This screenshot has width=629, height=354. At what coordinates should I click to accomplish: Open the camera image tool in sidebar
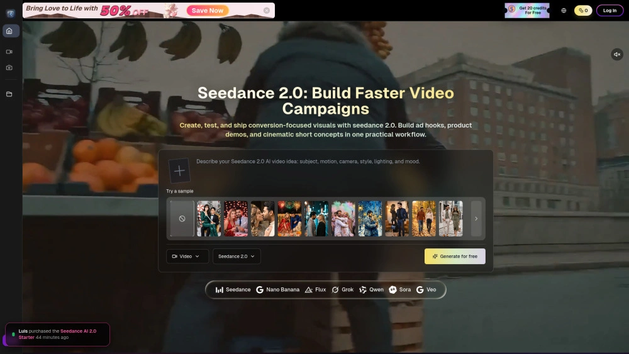pyautogui.click(x=9, y=68)
